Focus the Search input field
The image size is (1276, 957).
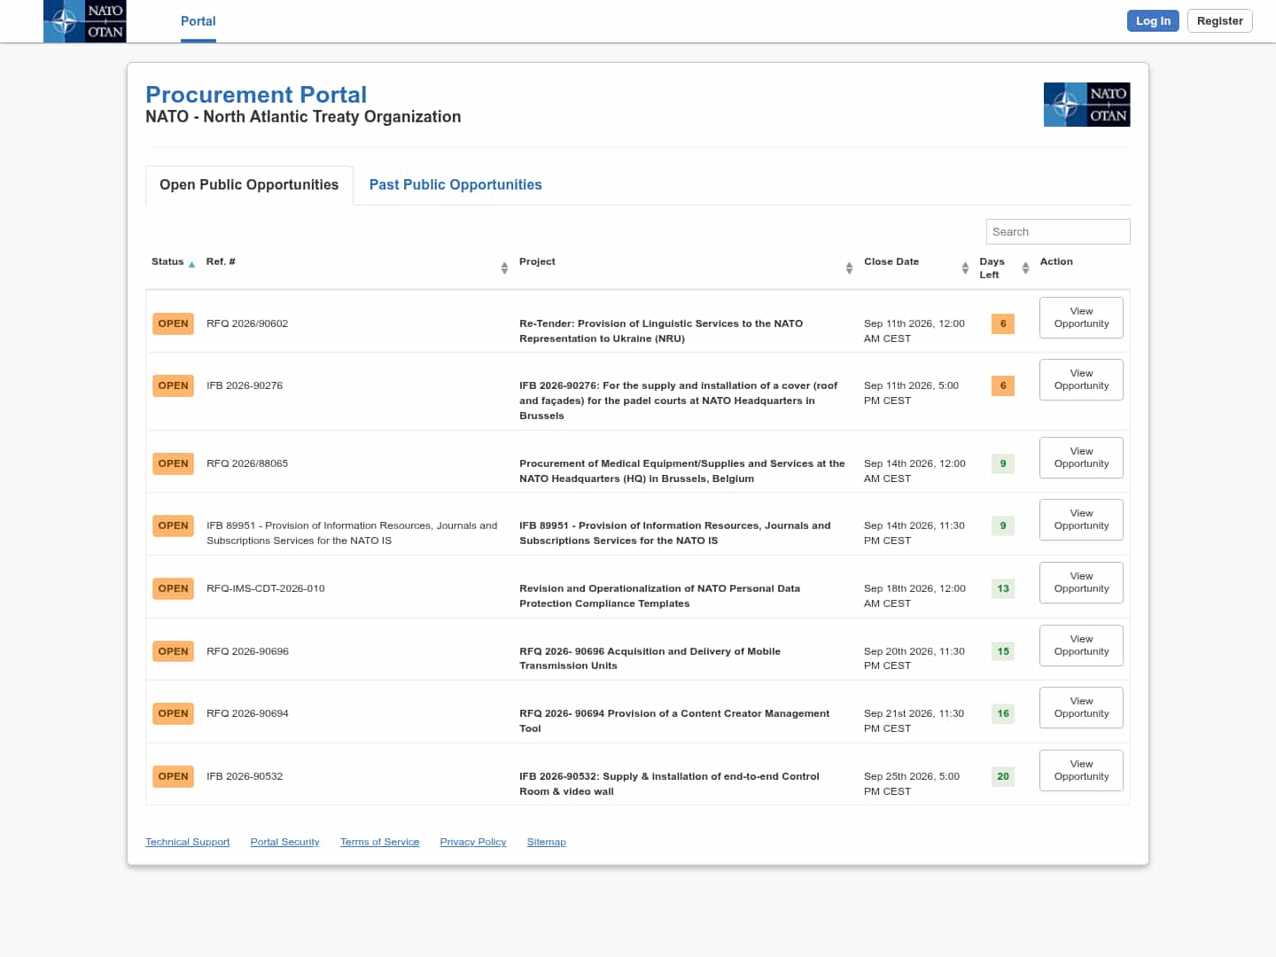tap(1058, 231)
